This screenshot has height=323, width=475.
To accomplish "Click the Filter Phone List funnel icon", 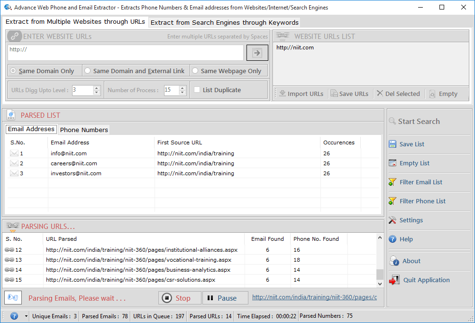I will [393, 201].
